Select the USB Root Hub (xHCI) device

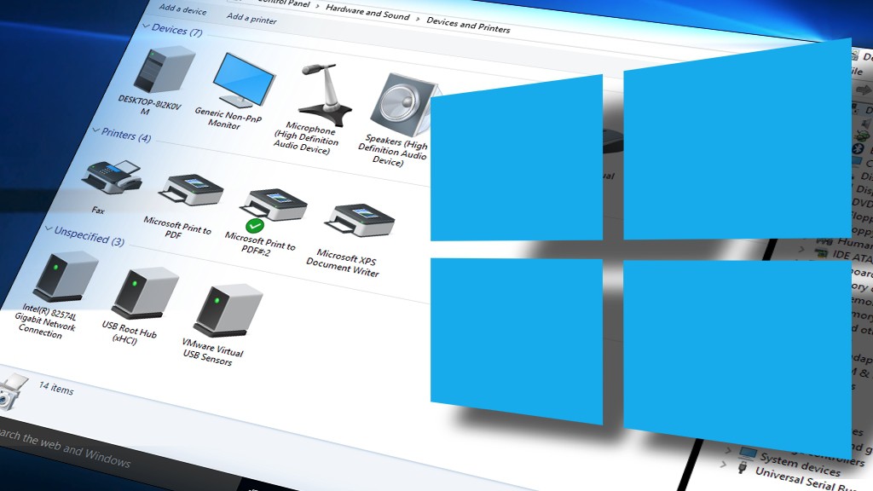[x=145, y=293]
